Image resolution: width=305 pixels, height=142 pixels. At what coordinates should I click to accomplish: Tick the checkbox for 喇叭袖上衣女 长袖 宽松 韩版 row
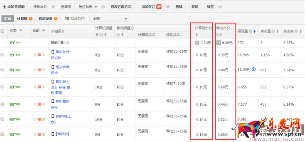(2, 87)
